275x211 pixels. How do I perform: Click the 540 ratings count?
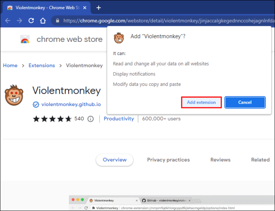pos(79,119)
